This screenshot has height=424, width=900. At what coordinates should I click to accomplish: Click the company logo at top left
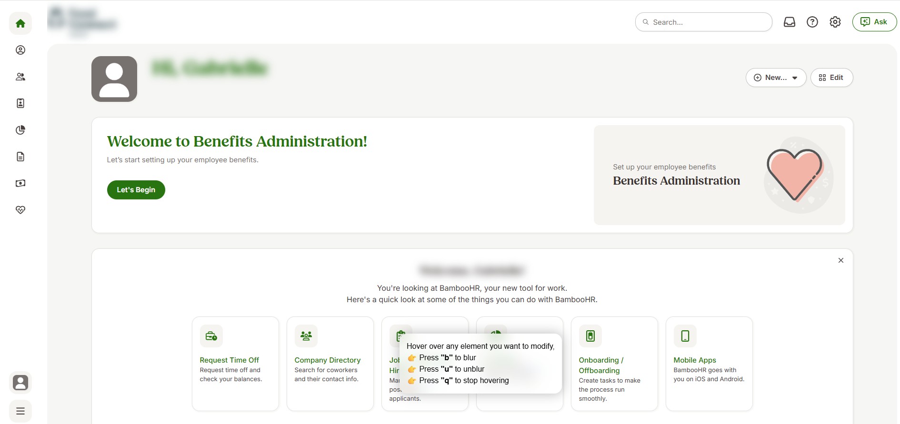click(x=82, y=22)
